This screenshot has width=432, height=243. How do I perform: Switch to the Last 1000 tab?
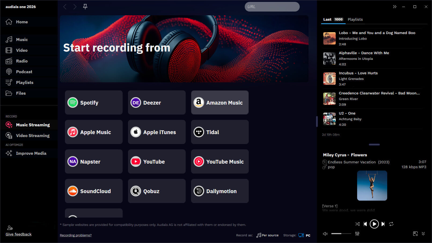[x=333, y=19]
